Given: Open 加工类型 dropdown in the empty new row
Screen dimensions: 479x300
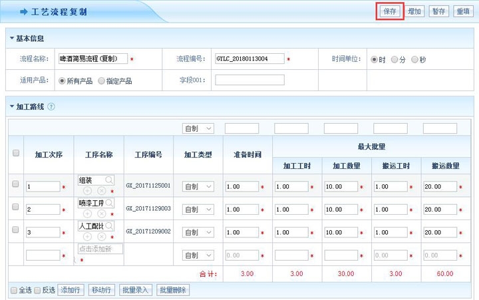Looking at the screenshot, I should tap(198, 255).
